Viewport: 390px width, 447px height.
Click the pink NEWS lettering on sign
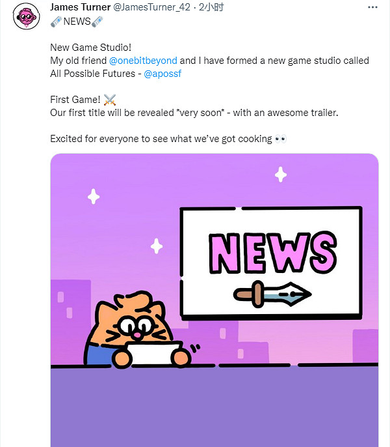(271, 252)
